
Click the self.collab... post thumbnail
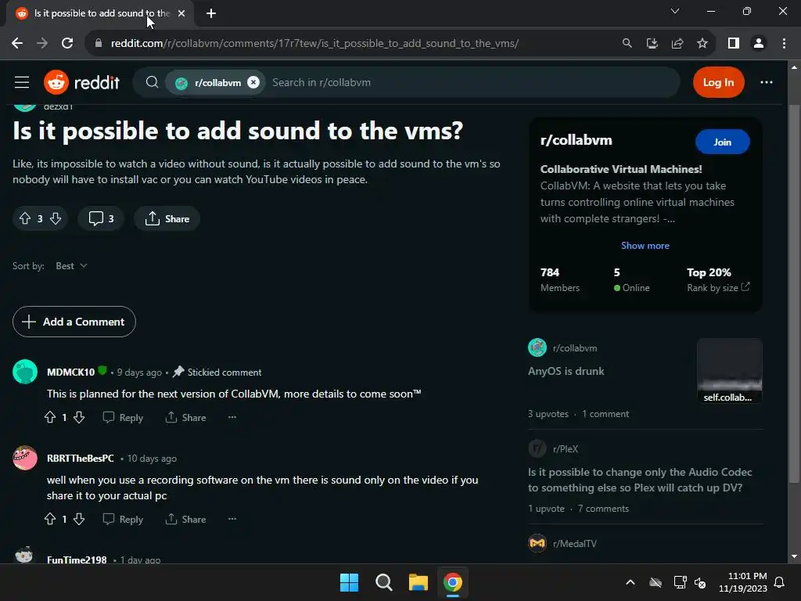coord(730,370)
